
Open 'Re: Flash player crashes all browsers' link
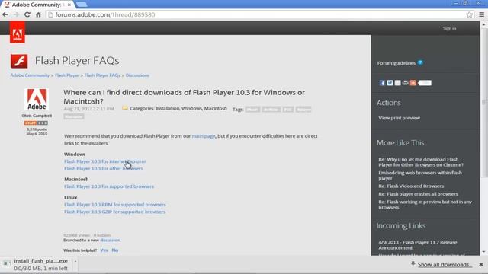[x=418, y=194]
